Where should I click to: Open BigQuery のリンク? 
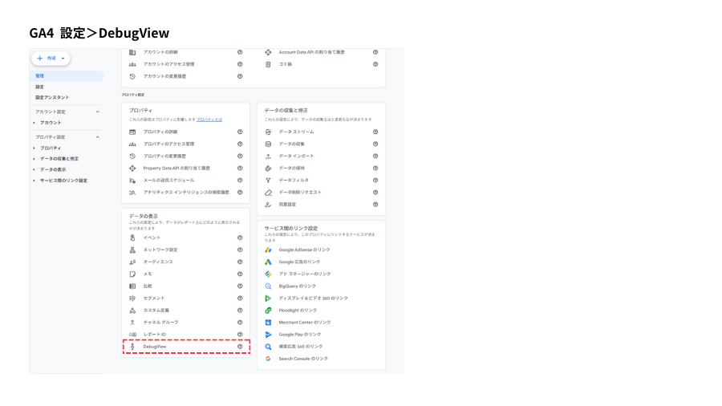pos(297,286)
